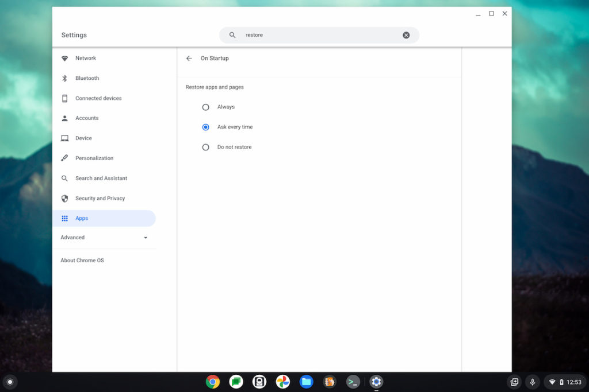The image size is (589, 392).
Task: Select the Always radio option
Action: [205, 107]
